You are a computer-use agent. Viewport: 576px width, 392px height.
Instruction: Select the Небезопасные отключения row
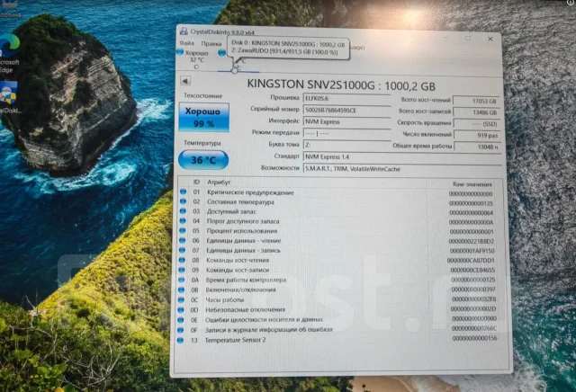tap(338, 310)
